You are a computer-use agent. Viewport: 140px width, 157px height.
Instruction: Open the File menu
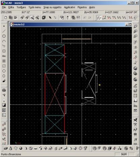tap(4, 7)
